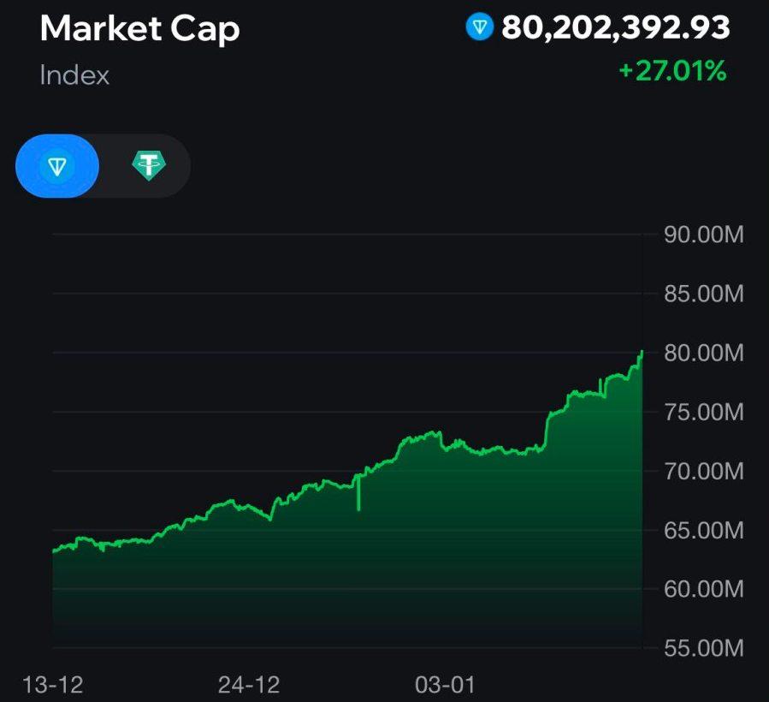The width and height of the screenshot is (769, 702).
Task: Select the TON currency toggle
Action: click(57, 166)
